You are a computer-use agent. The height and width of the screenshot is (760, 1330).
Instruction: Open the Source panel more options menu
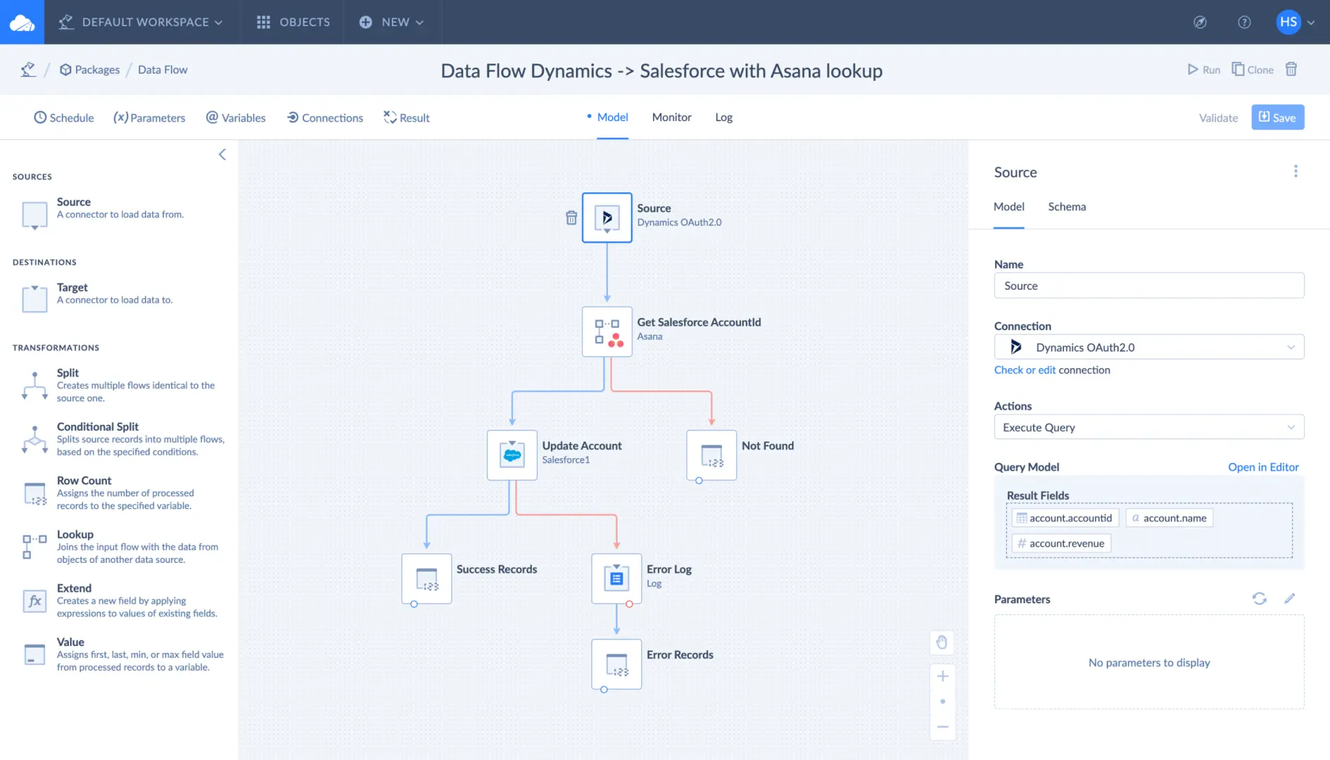coord(1296,172)
